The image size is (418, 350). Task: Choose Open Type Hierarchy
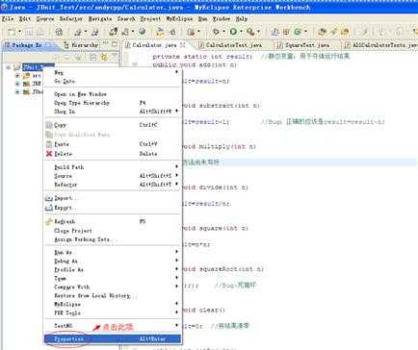[x=113, y=103]
